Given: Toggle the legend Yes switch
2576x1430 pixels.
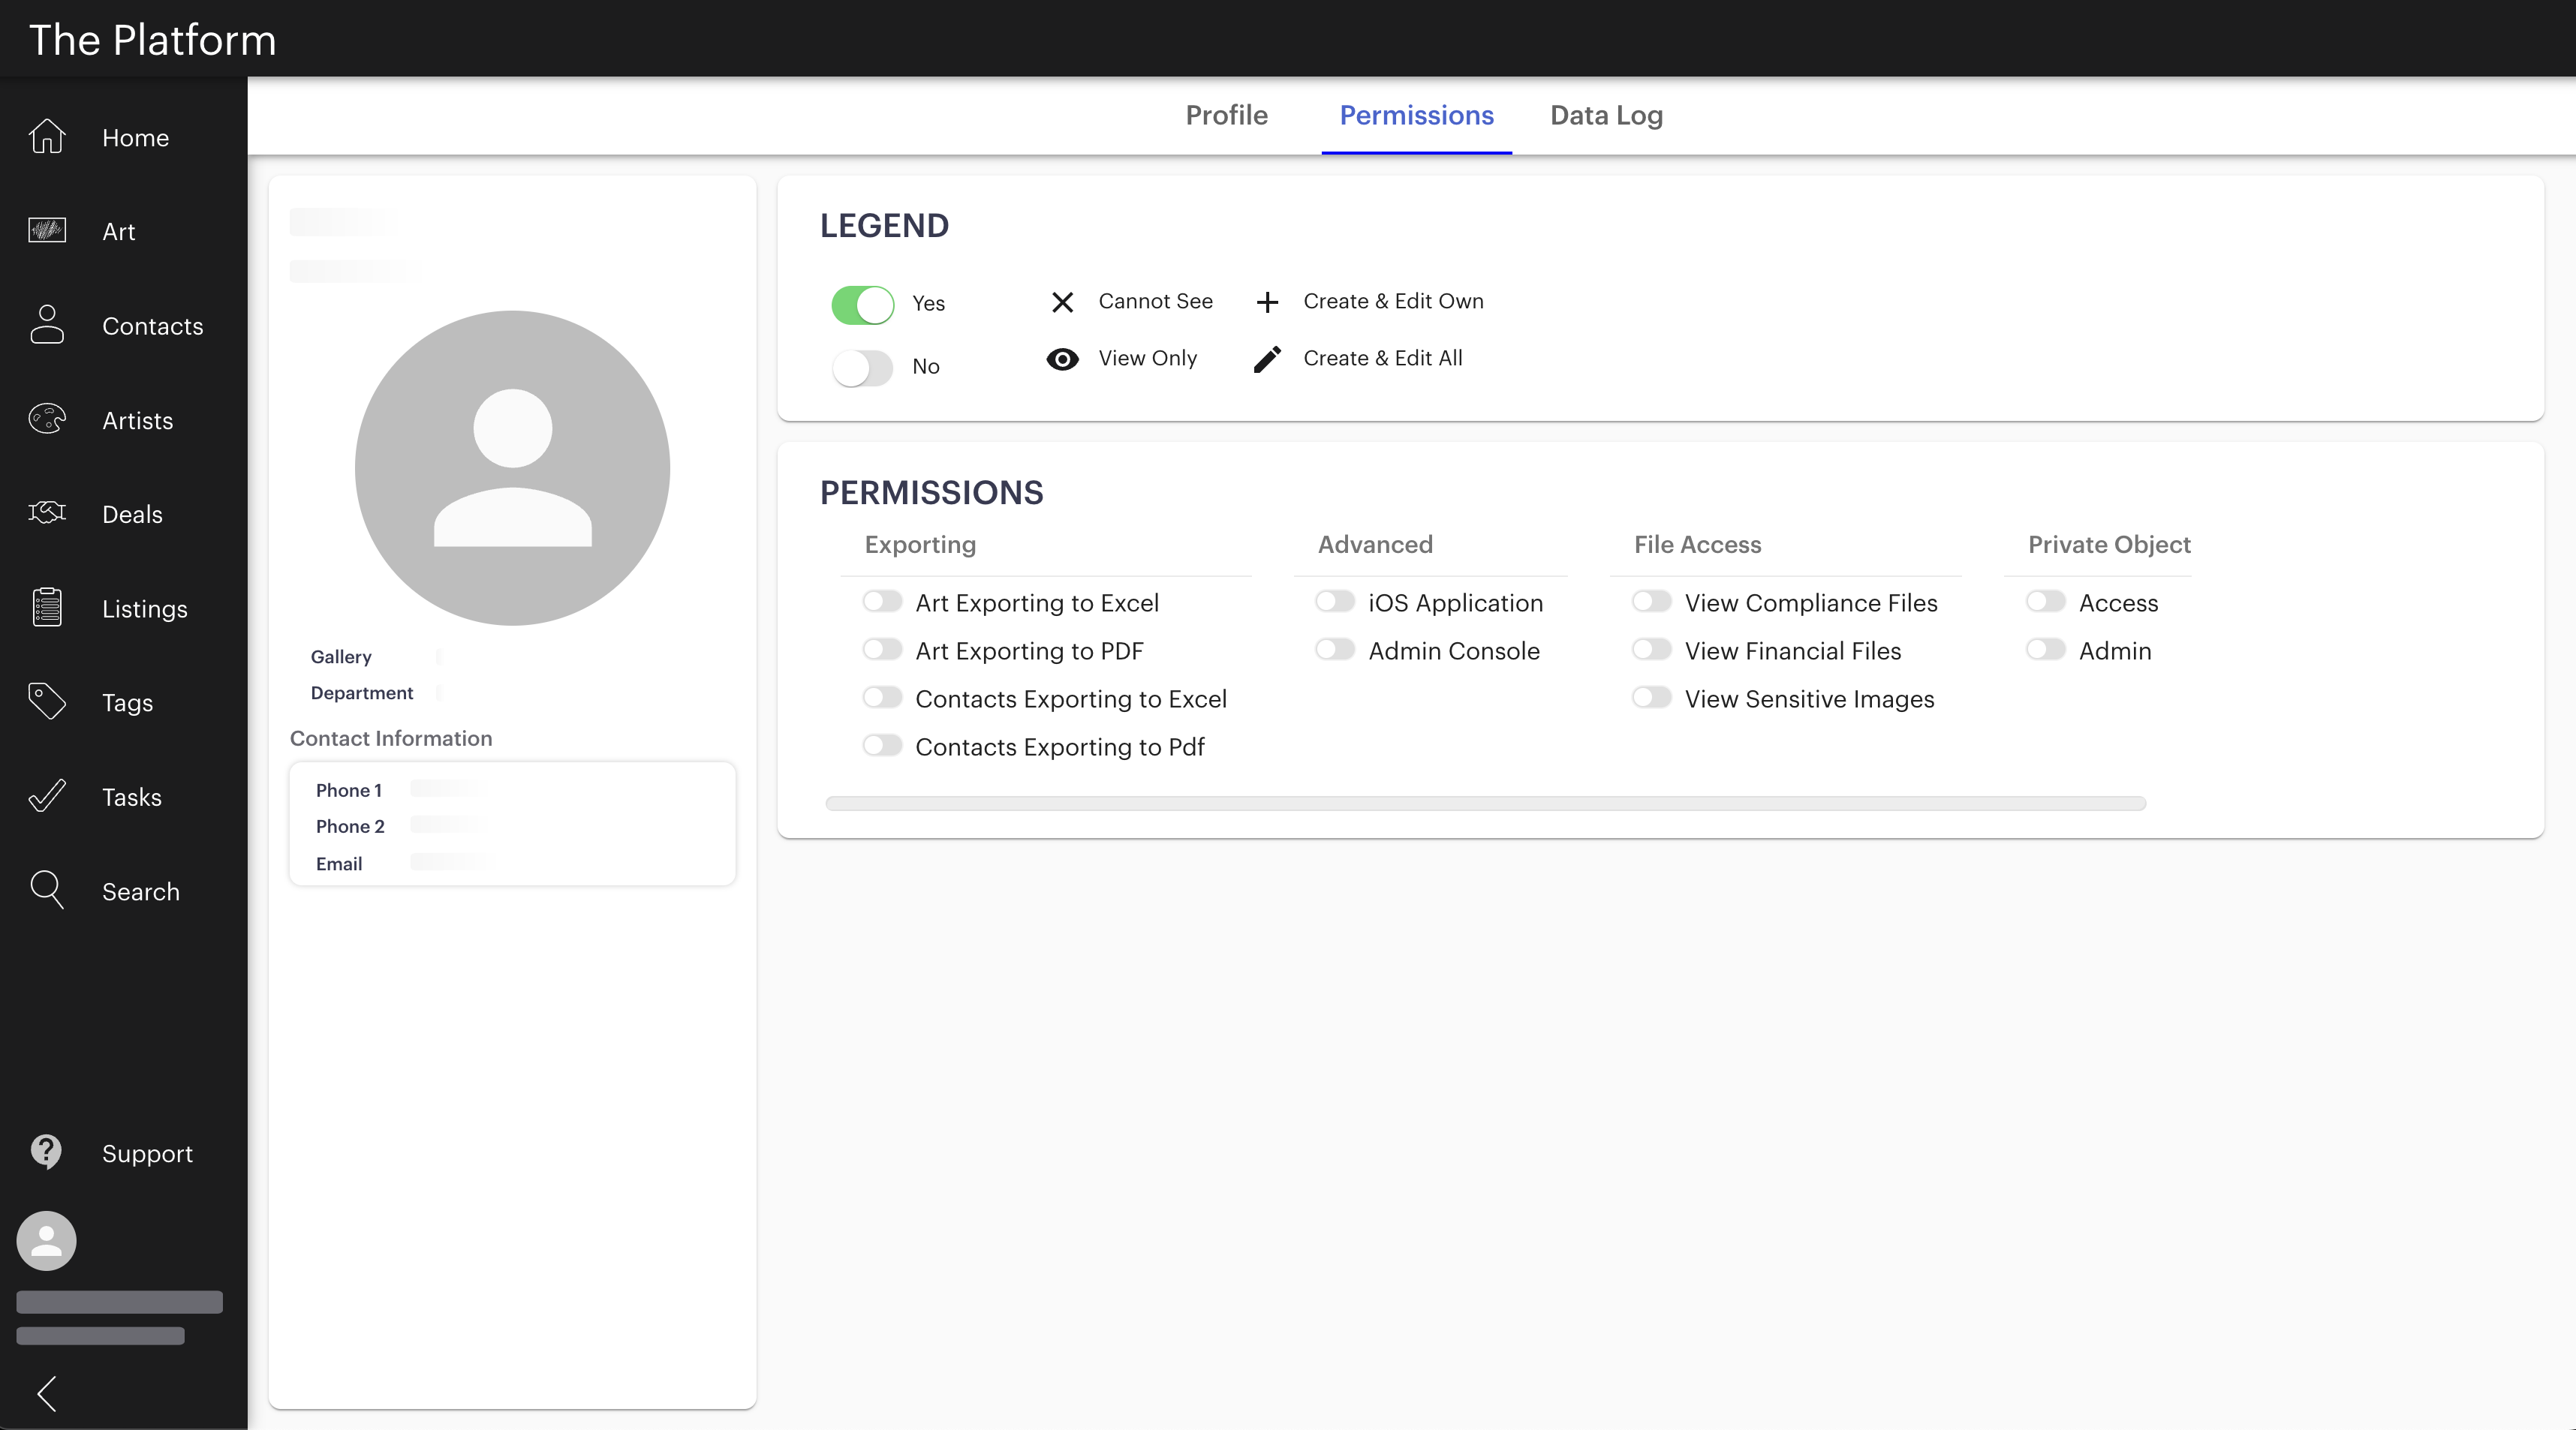Looking at the screenshot, I should coord(863,305).
